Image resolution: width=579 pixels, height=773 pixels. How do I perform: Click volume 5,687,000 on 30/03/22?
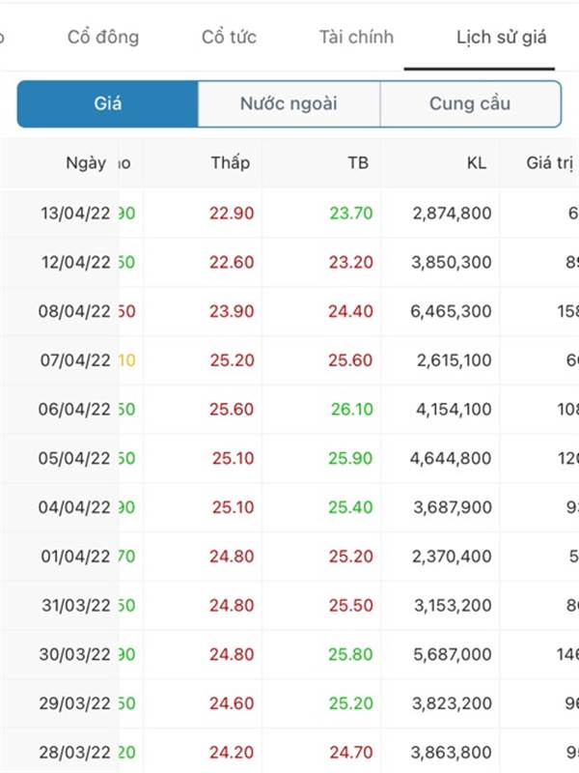[x=452, y=655]
